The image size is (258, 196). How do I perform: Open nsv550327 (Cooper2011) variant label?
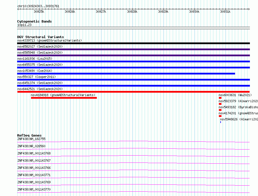click(x=37, y=77)
